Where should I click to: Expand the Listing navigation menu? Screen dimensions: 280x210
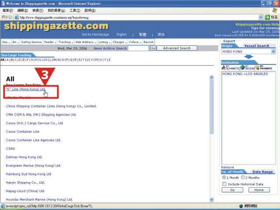tap(104, 42)
